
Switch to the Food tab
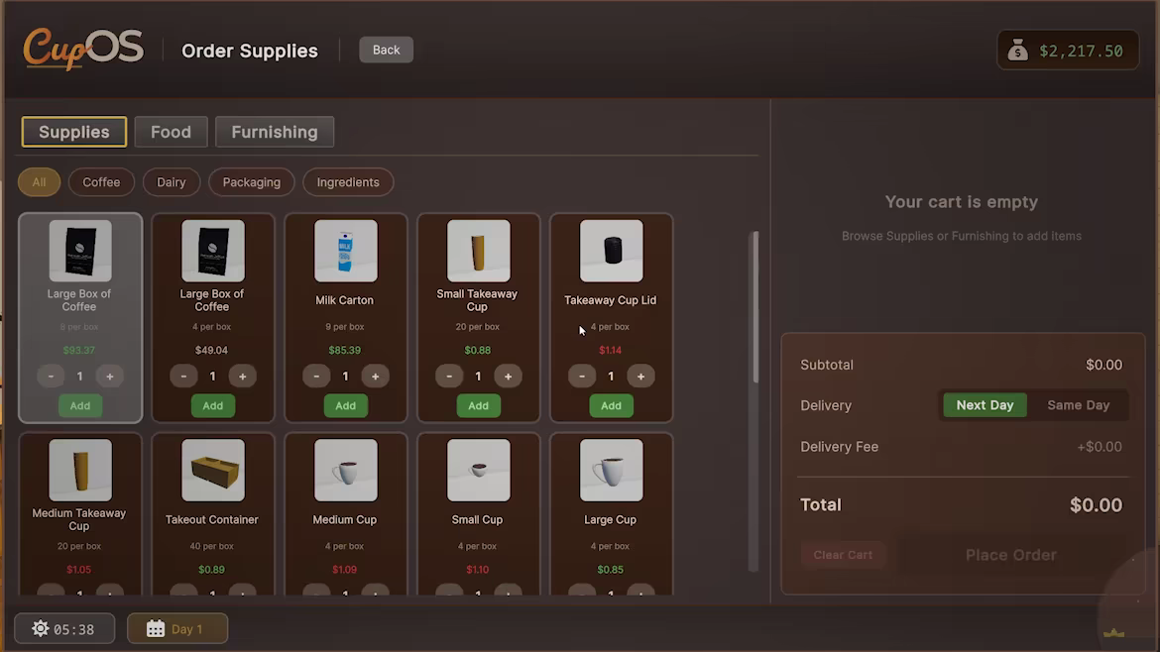[171, 132]
